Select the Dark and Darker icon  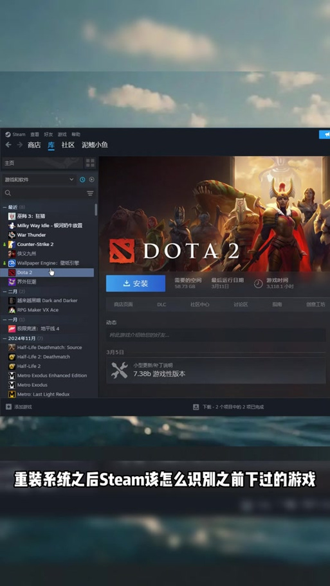12,301
